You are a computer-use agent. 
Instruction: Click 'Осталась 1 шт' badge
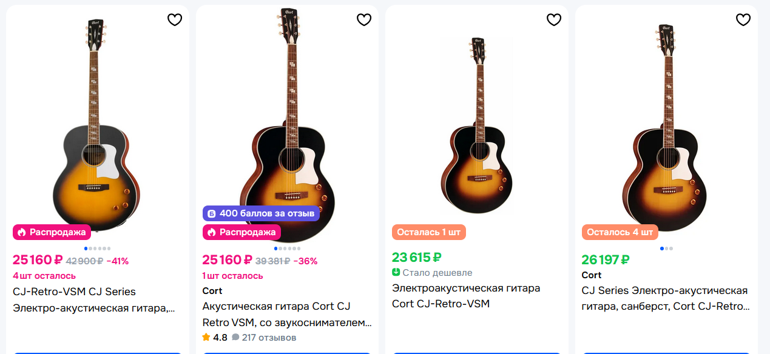click(x=429, y=232)
